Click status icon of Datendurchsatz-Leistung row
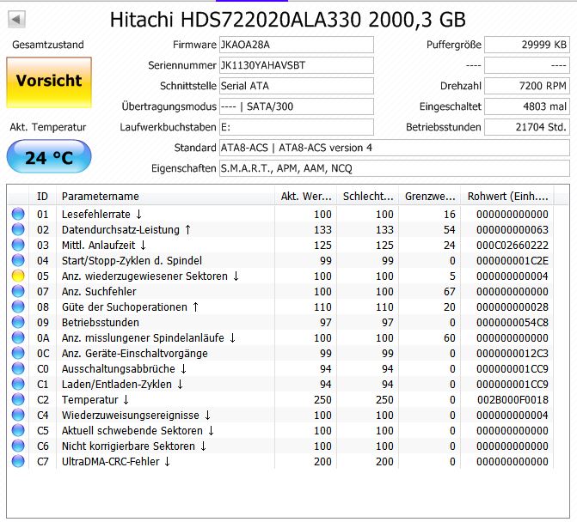Viewport: 577px width, 522px height. 18,229
